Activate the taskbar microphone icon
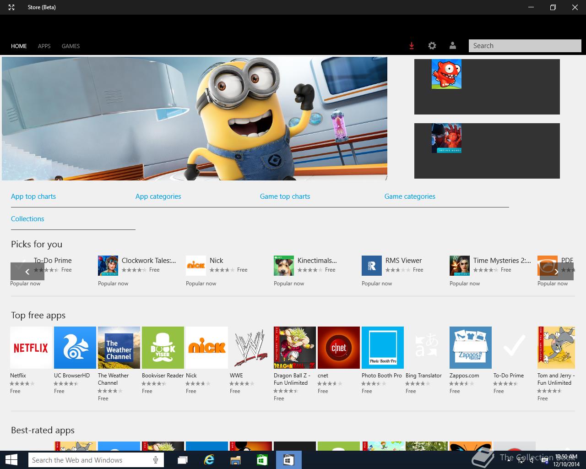This screenshot has width=586, height=469. pyautogui.click(x=156, y=460)
